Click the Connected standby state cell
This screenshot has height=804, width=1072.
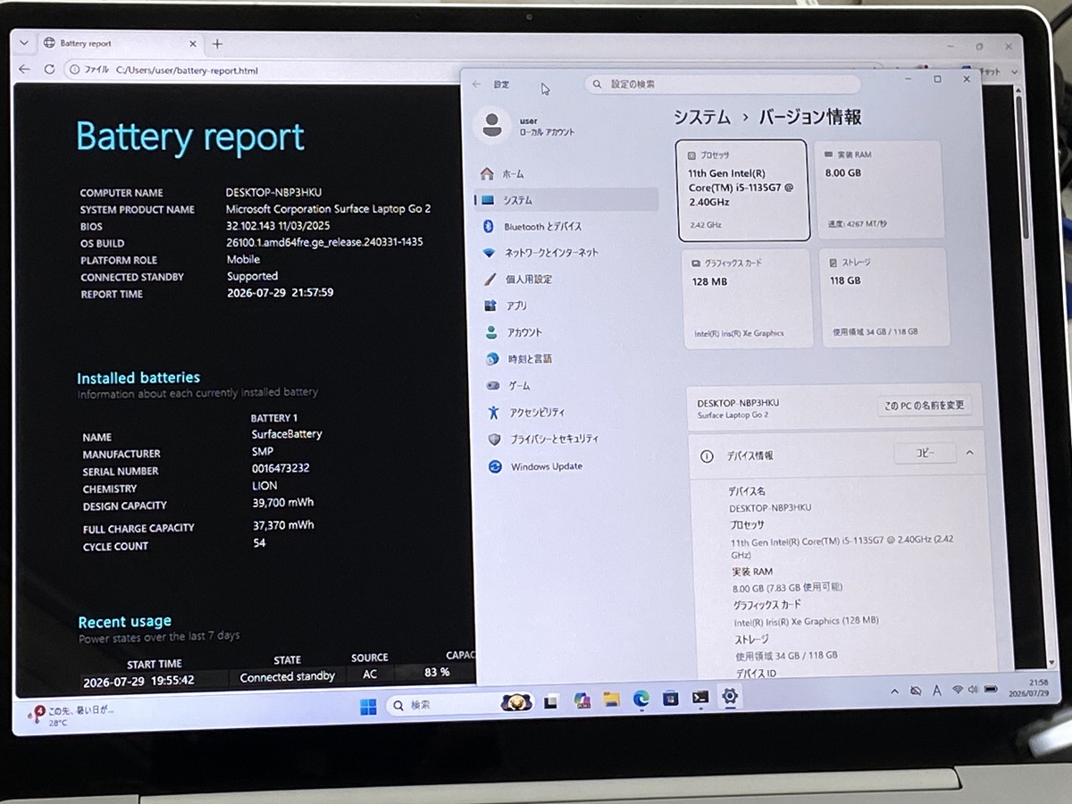point(288,677)
